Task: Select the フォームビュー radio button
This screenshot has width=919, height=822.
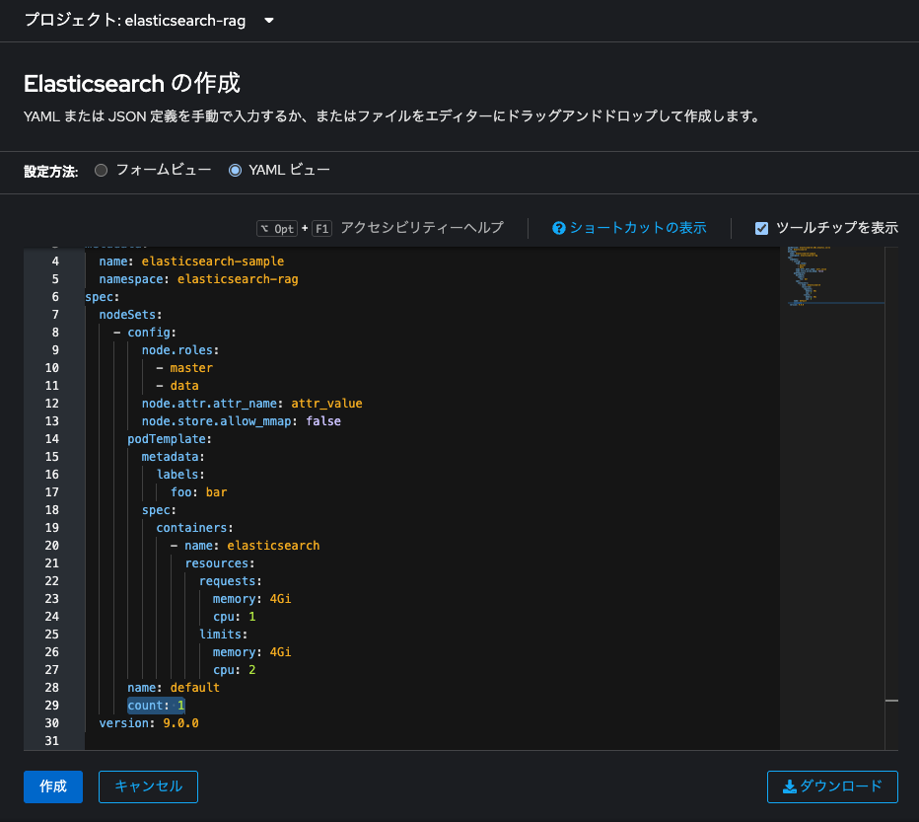Action: click(x=102, y=170)
